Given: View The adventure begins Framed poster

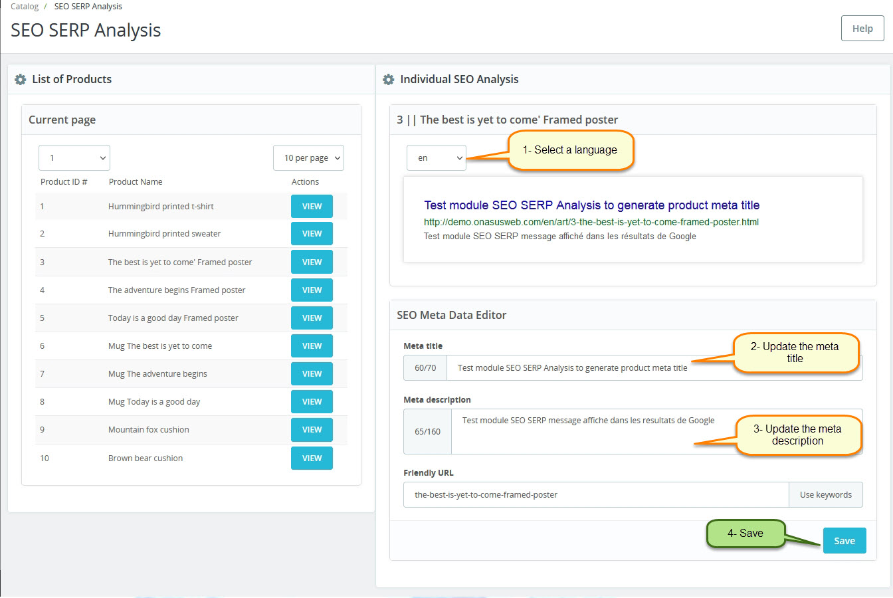Looking at the screenshot, I should click(312, 290).
